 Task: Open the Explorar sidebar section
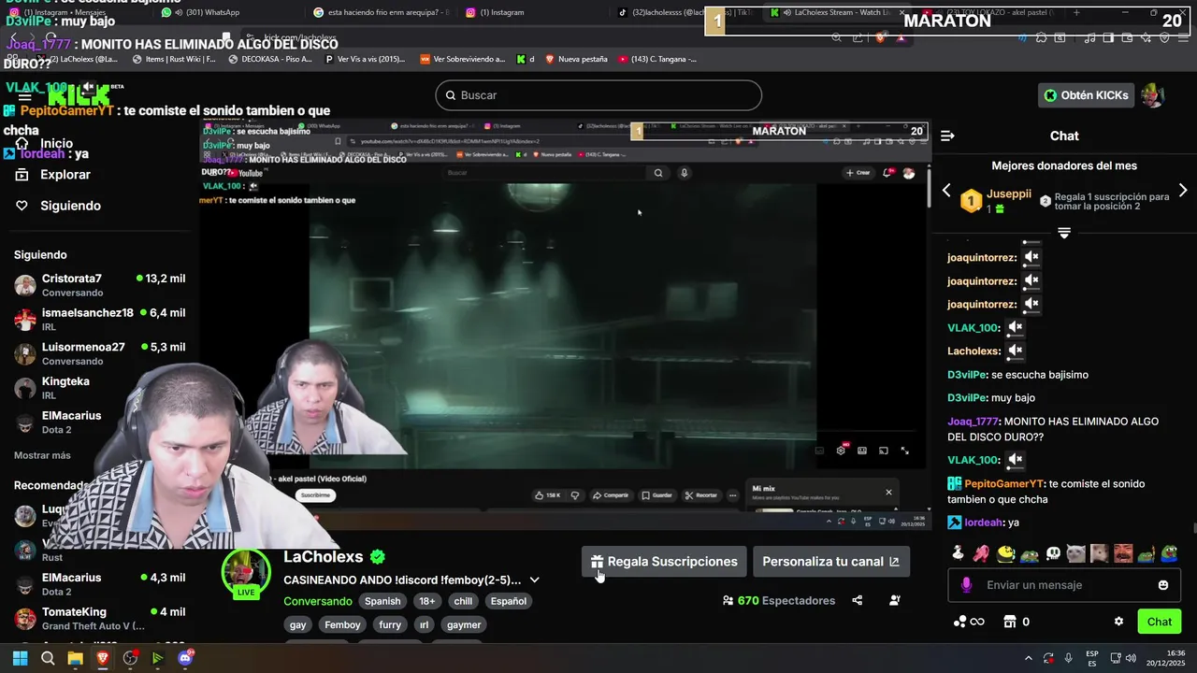pos(52,175)
